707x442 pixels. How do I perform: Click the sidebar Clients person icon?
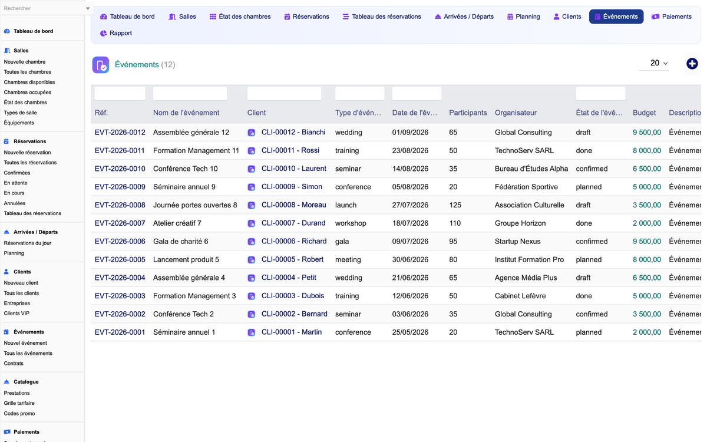point(7,272)
